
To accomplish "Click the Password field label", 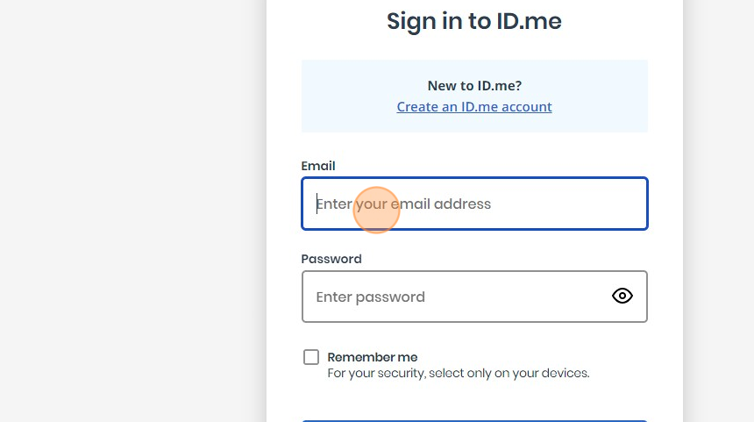I will pyautogui.click(x=331, y=259).
